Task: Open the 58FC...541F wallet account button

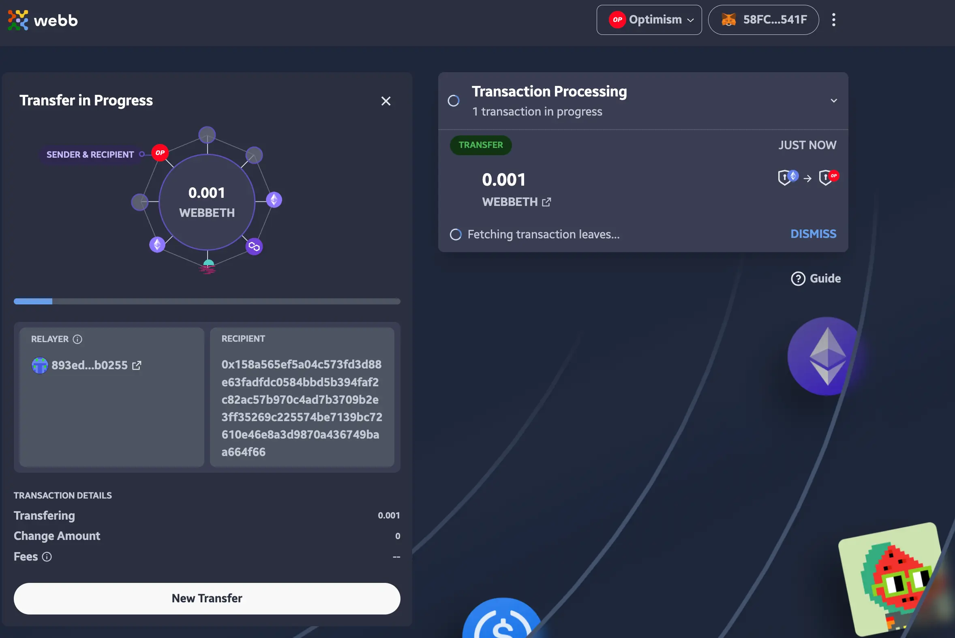Action: coord(763,19)
